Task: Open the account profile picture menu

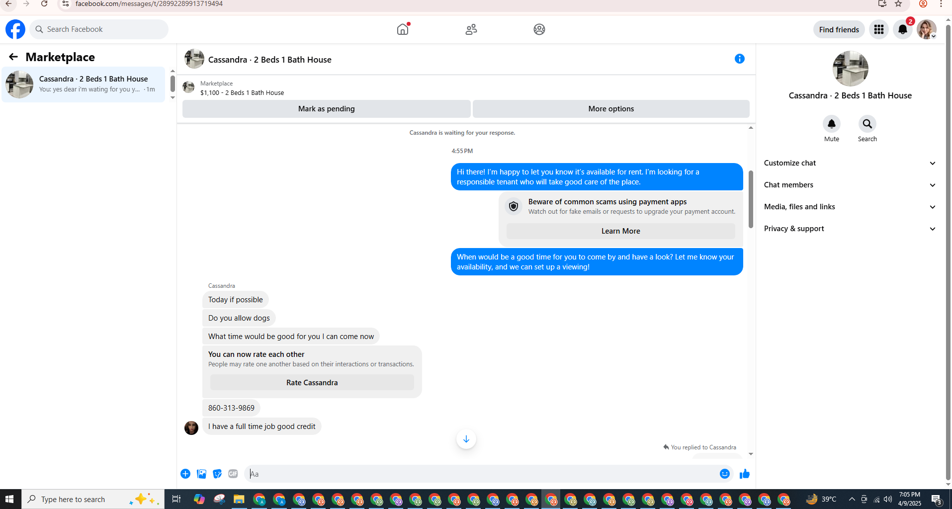Action: click(927, 29)
